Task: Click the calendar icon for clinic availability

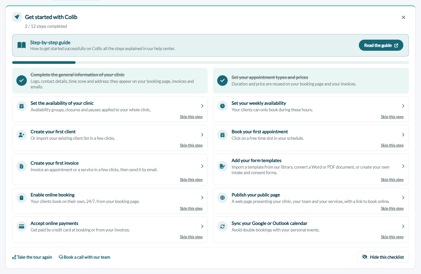Action: click(22, 106)
